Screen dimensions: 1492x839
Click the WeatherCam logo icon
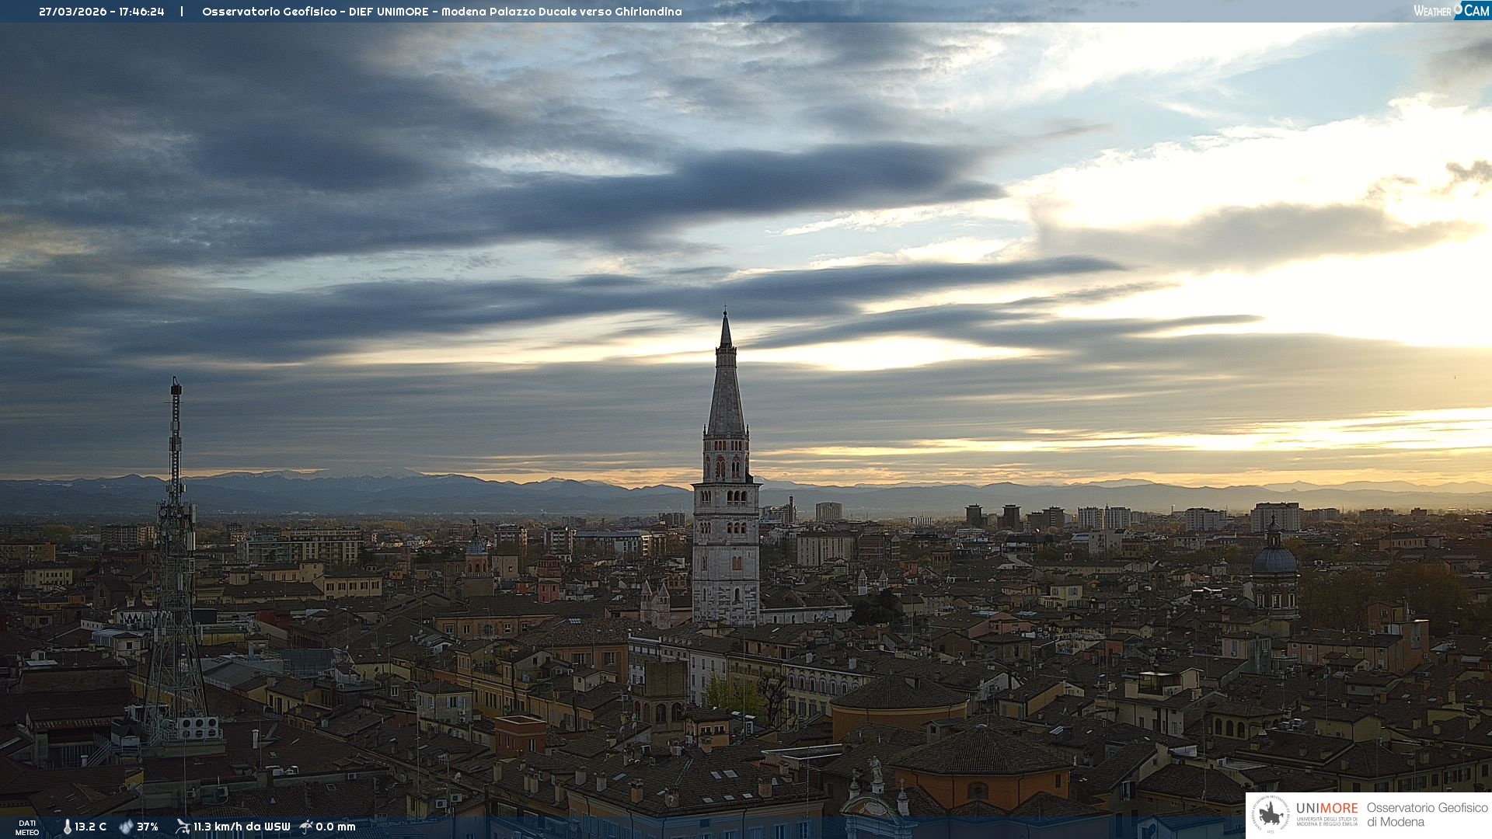pyautogui.click(x=1451, y=10)
